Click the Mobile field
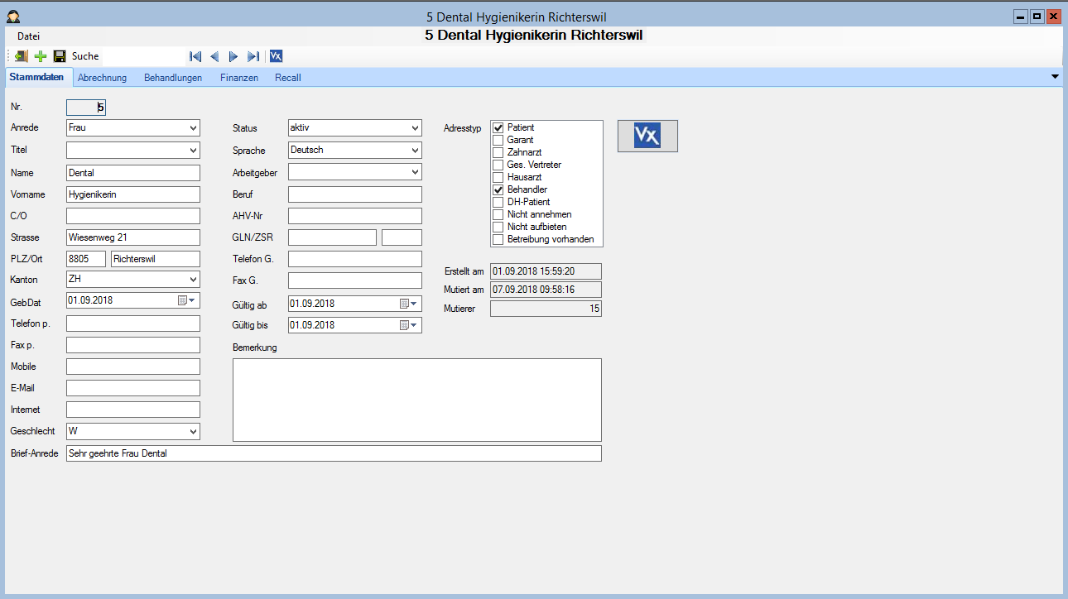 pos(133,367)
